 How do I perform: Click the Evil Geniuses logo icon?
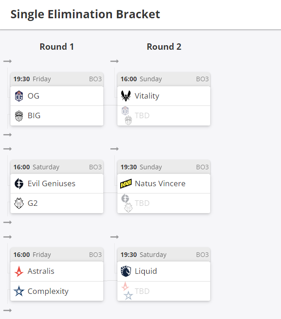click(19, 183)
